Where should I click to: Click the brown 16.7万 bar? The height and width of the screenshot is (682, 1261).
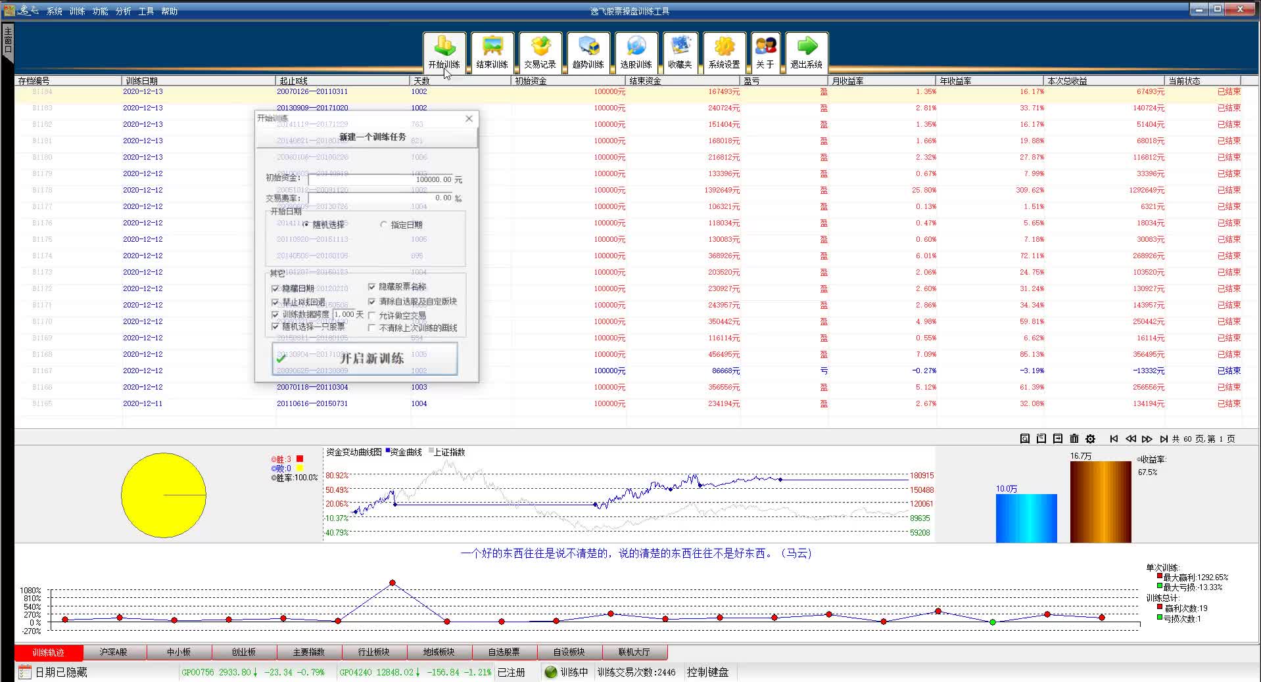(x=1101, y=502)
